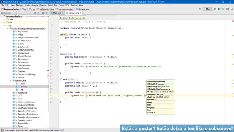Hide the Project tool window icon
234x132 pixels.
[47, 13]
